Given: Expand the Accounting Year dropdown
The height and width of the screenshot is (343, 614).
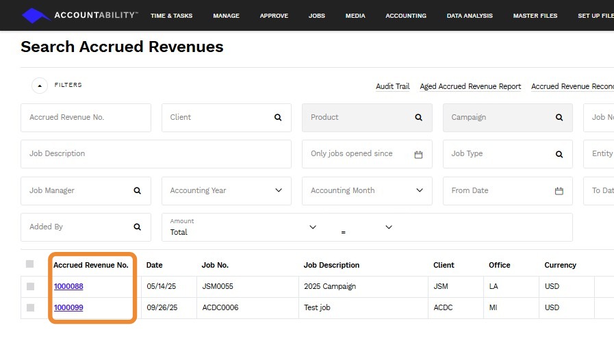Looking at the screenshot, I should 279,191.
